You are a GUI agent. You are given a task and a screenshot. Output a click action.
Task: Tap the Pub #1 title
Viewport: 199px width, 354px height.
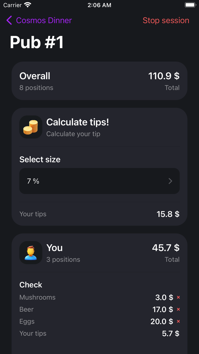[x=36, y=42]
